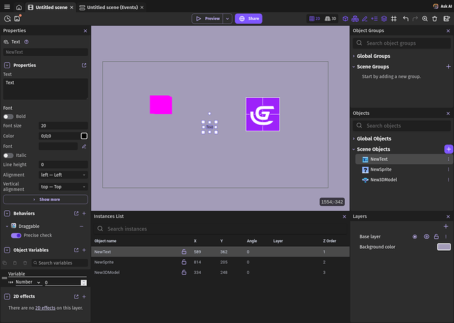Click the Background color swatch in Layers
Image resolution: width=454 pixels, height=323 pixels.
point(444,247)
